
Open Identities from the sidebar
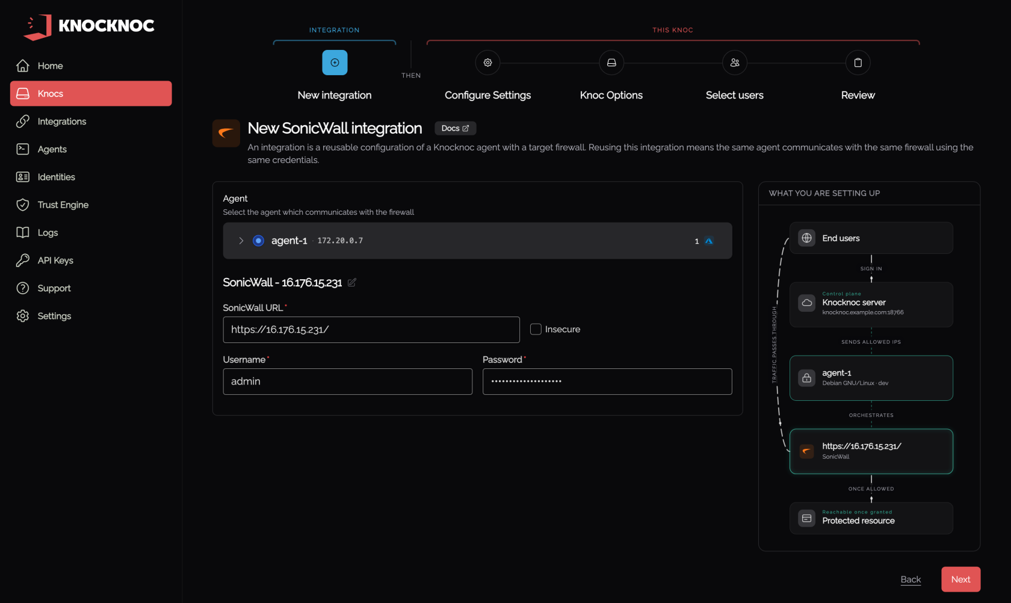pyautogui.click(x=91, y=177)
